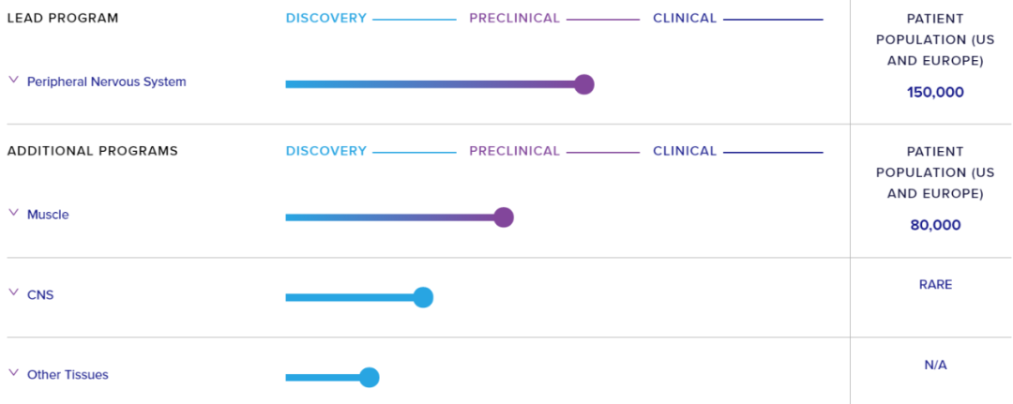Click the Peripheral Nervous System progress endpoint
The width and height of the screenshot is (1013, 404).
coord(584,84)
